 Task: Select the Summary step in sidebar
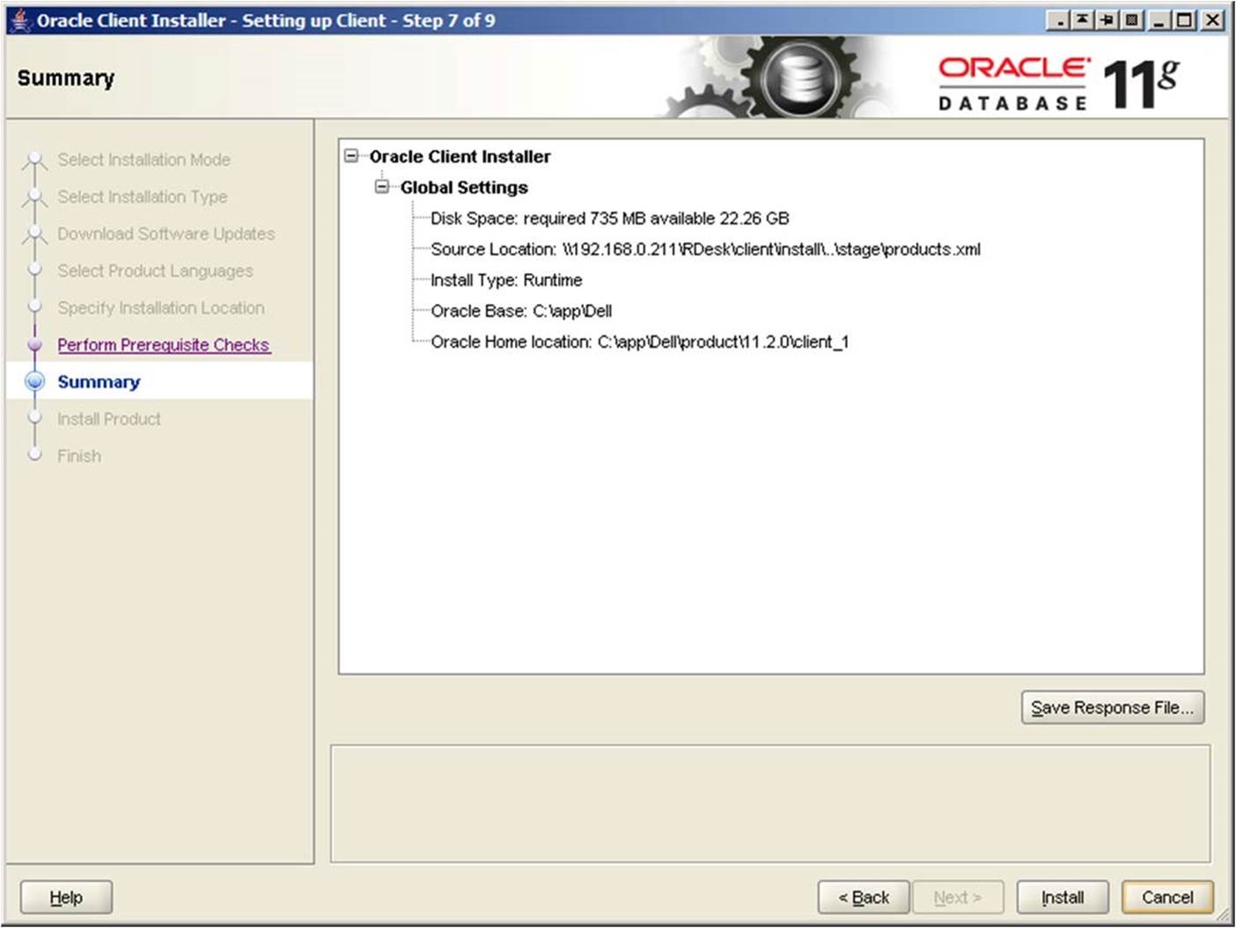coord(99,382)
